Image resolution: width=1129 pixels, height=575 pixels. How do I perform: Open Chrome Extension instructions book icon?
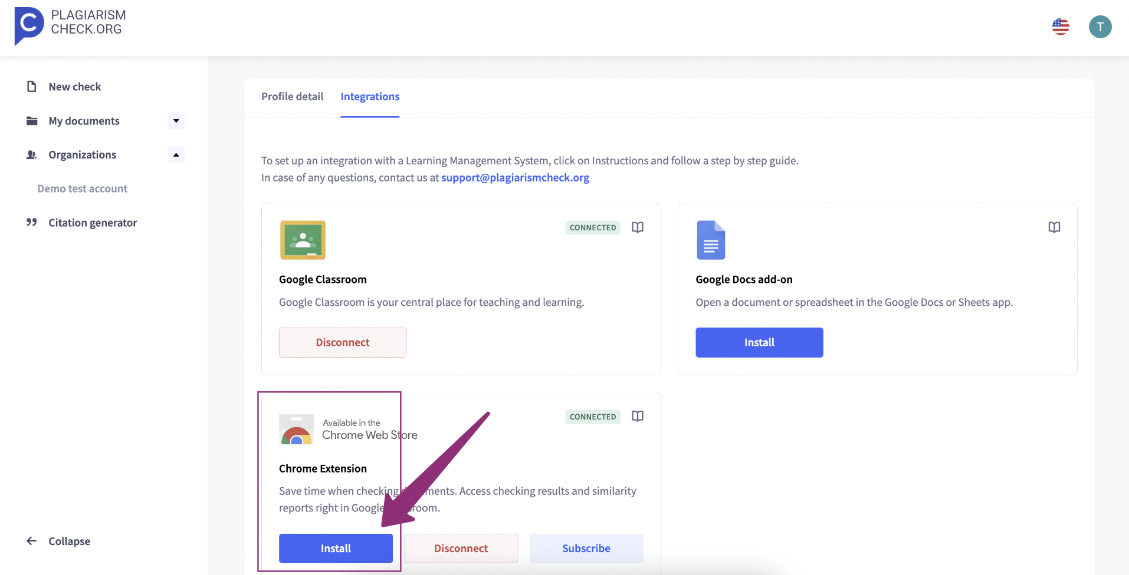(x=638, y=417)
